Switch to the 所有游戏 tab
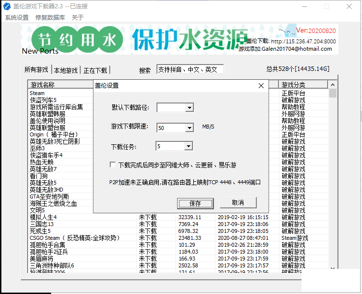 36,69
